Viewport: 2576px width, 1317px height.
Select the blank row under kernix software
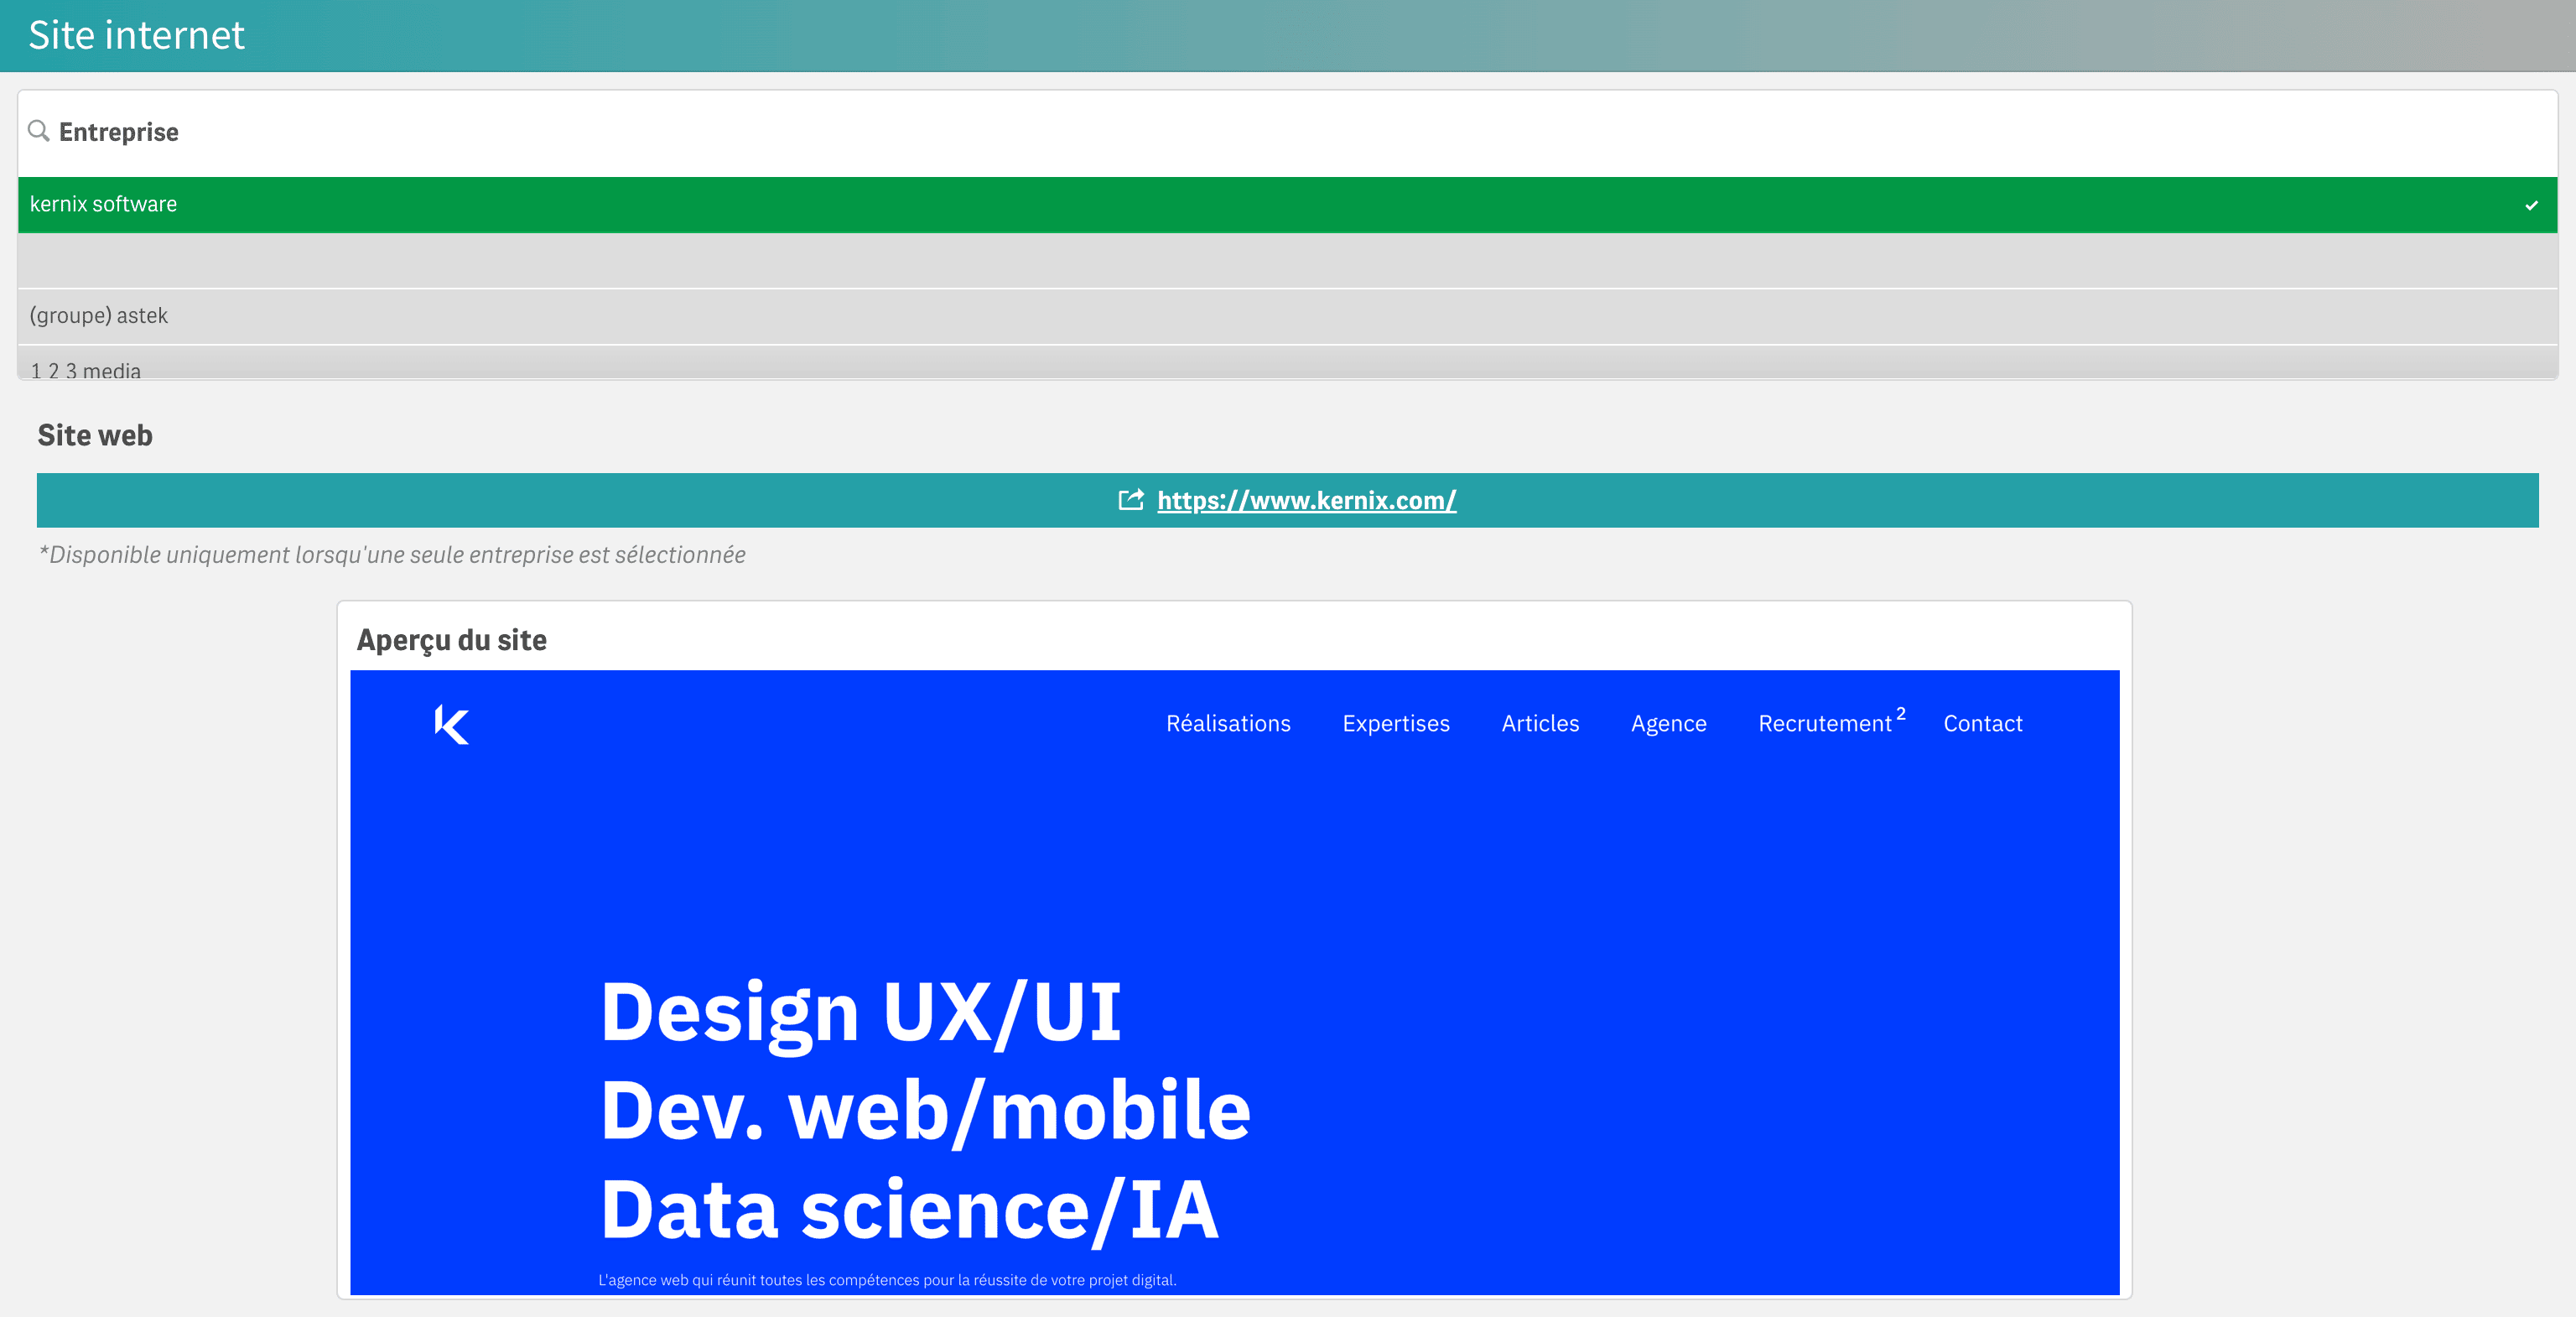click(1287, 261)
